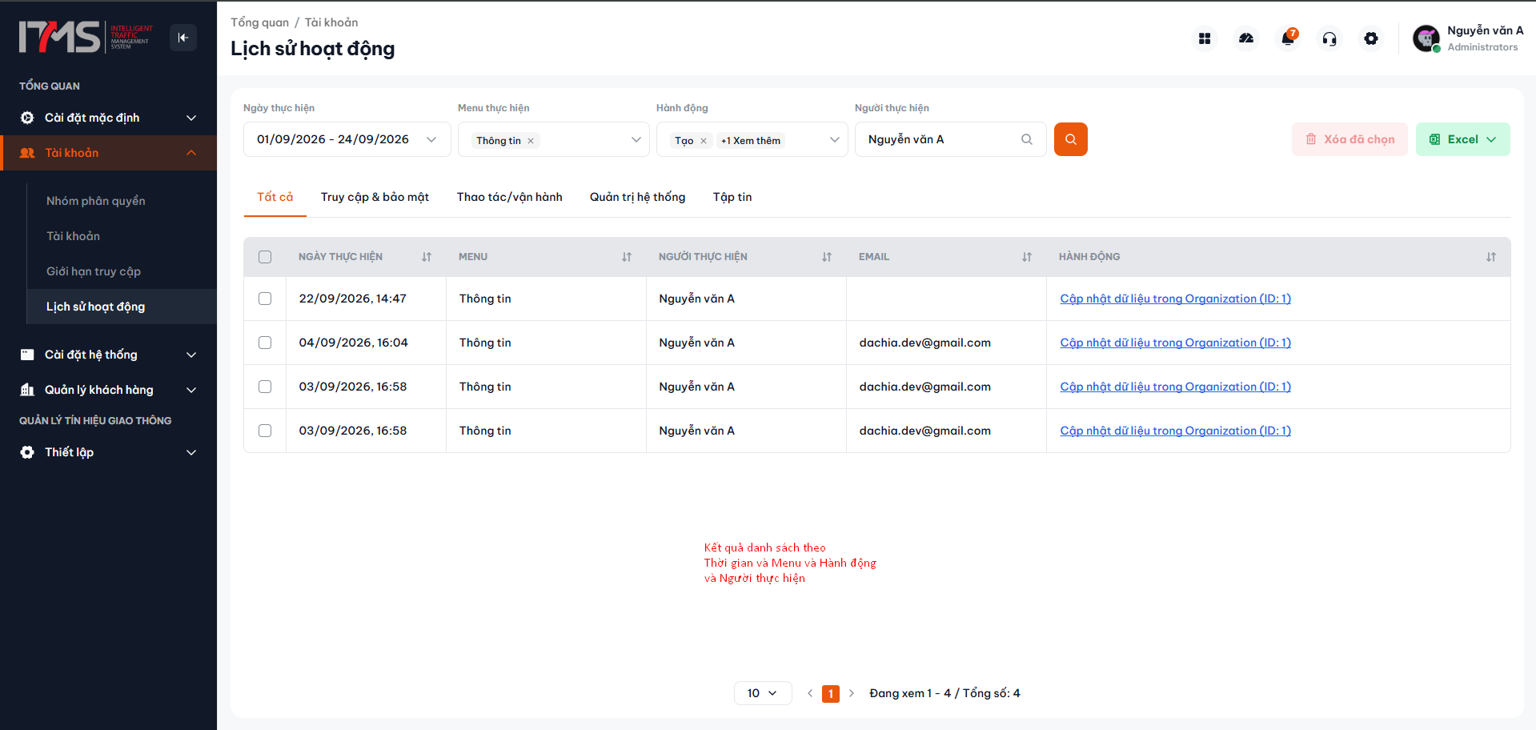This screenshot has height=730, width=1536.
Task: Click the Thiết lập gear icon
Action: pos(27,452)
